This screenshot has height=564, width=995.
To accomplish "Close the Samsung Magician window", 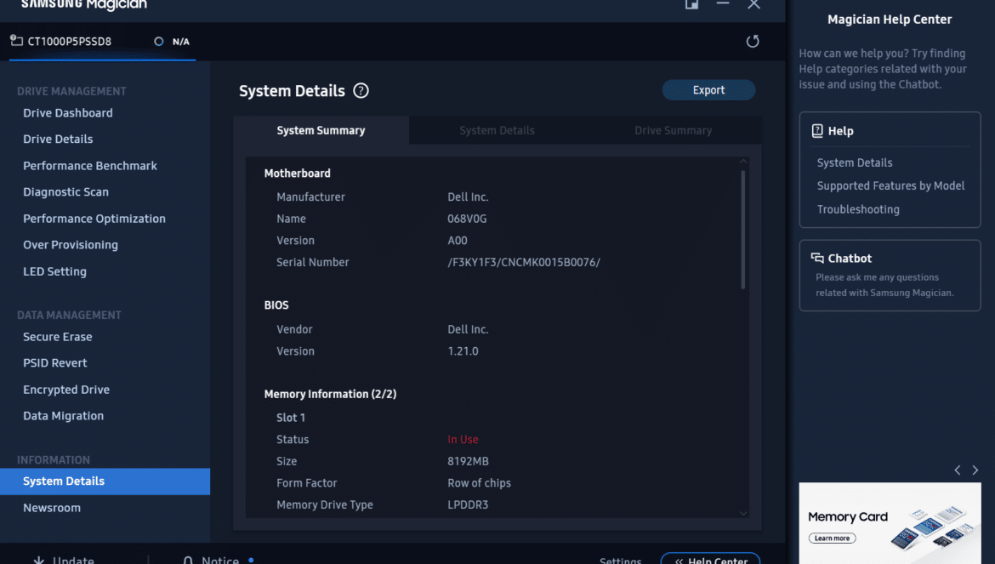I will tap(753, 3).
